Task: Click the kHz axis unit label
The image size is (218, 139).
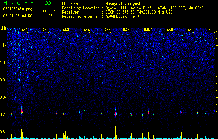Action: click(3, 28)
